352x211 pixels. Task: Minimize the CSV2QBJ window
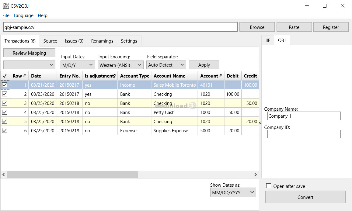click(x=307, y=6)
